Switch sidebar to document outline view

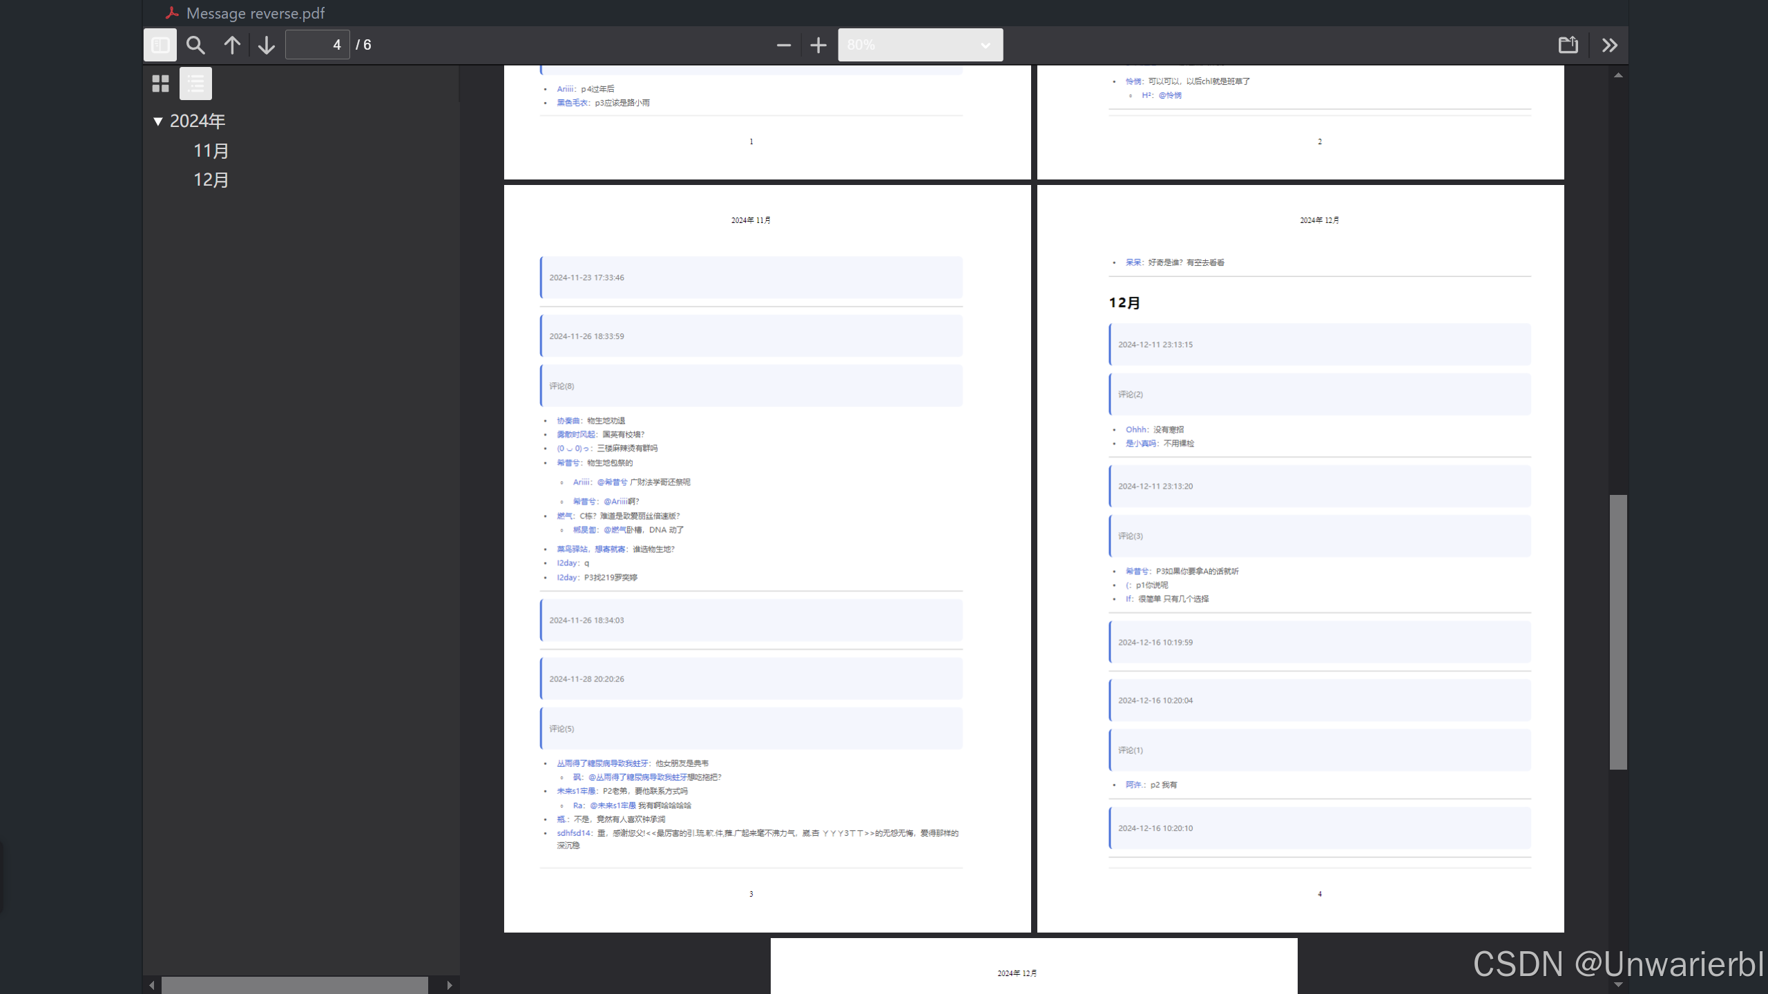(196, 84)
